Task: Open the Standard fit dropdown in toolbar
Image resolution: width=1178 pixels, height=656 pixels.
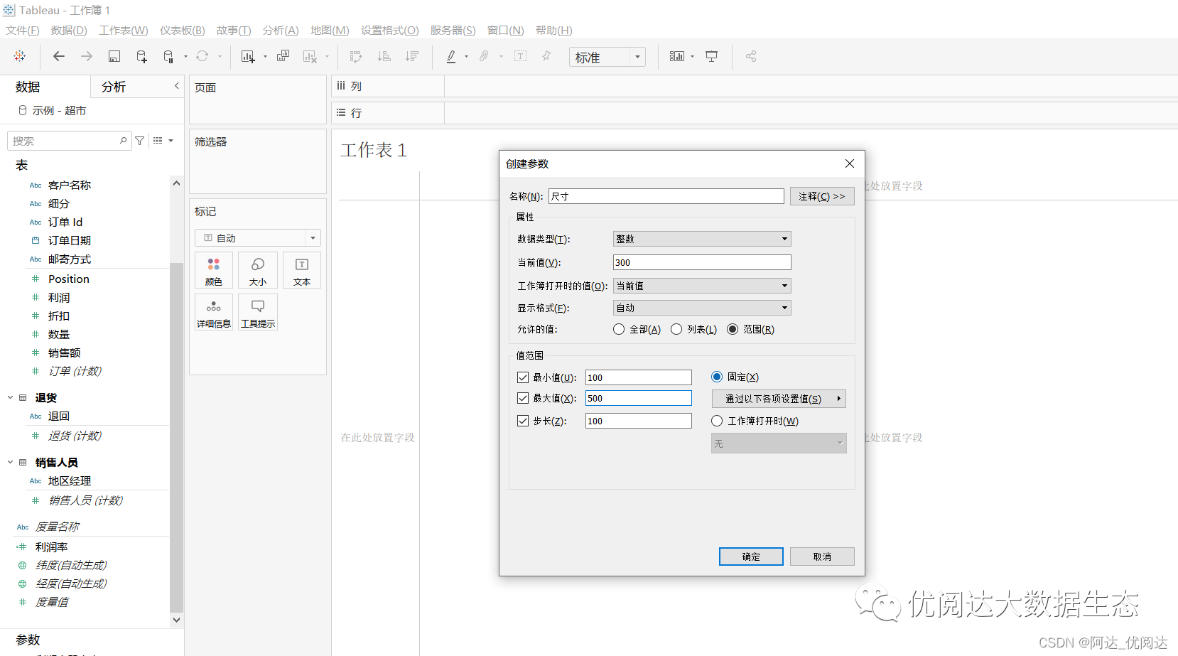Action: [607, 57]
